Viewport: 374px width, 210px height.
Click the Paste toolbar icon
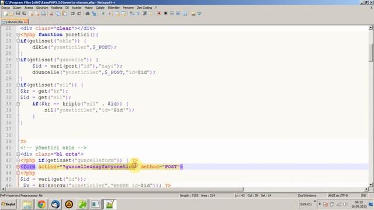pos(64,13)
